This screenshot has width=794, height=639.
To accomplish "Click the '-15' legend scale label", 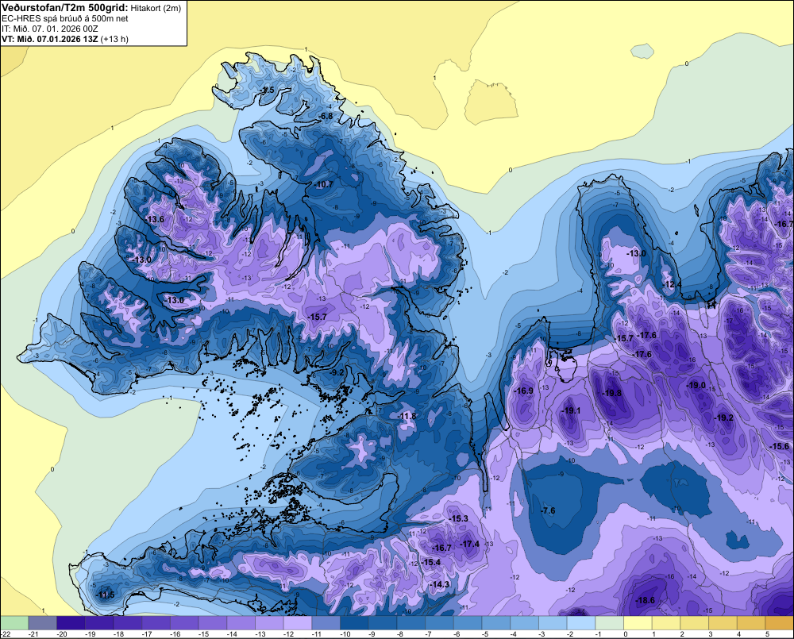I will (203, 634).
